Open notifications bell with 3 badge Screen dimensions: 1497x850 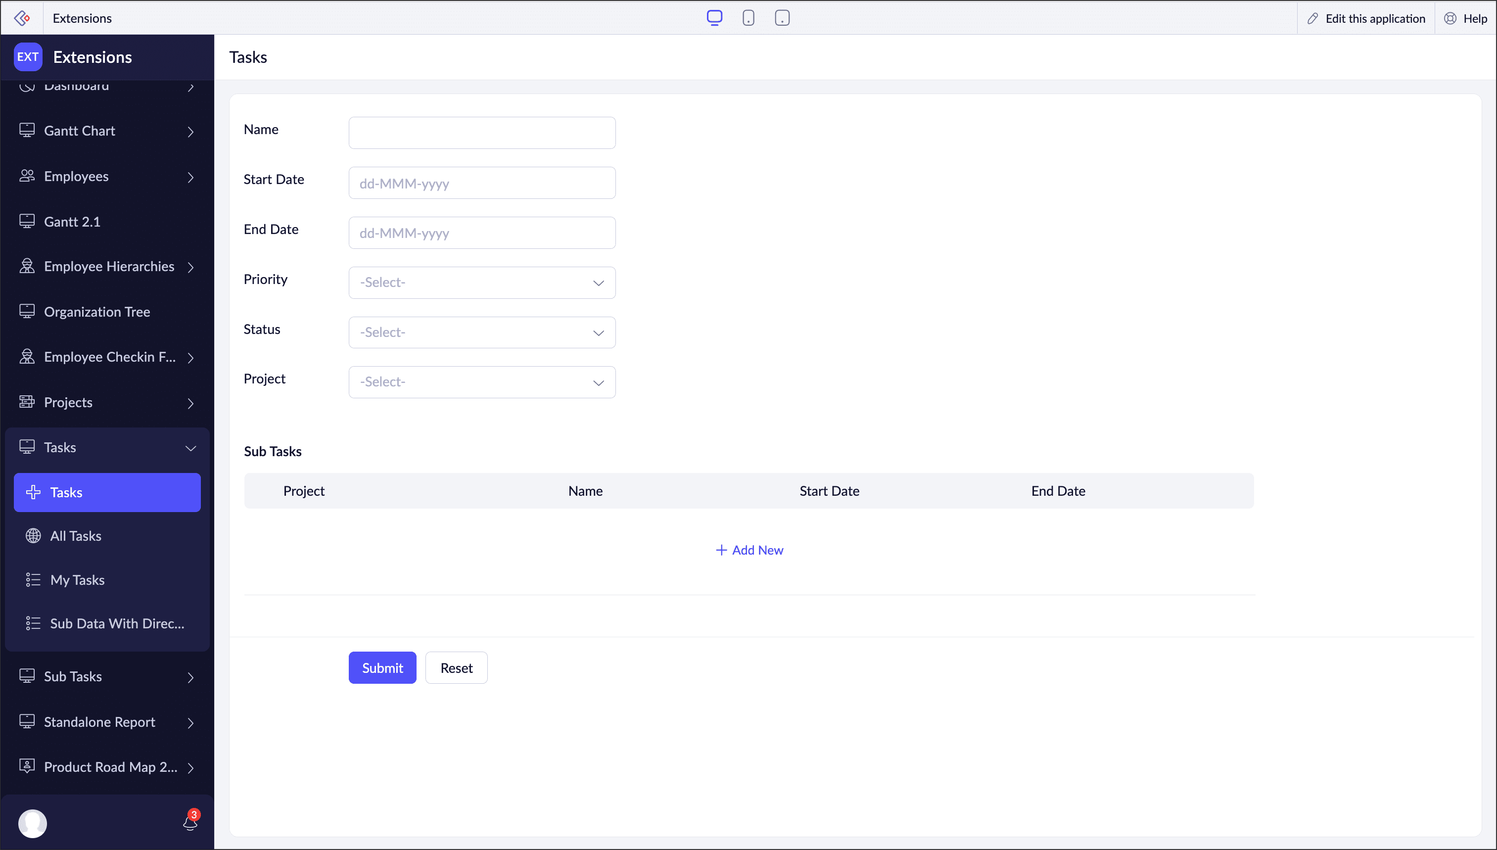[x=190, y=821]
